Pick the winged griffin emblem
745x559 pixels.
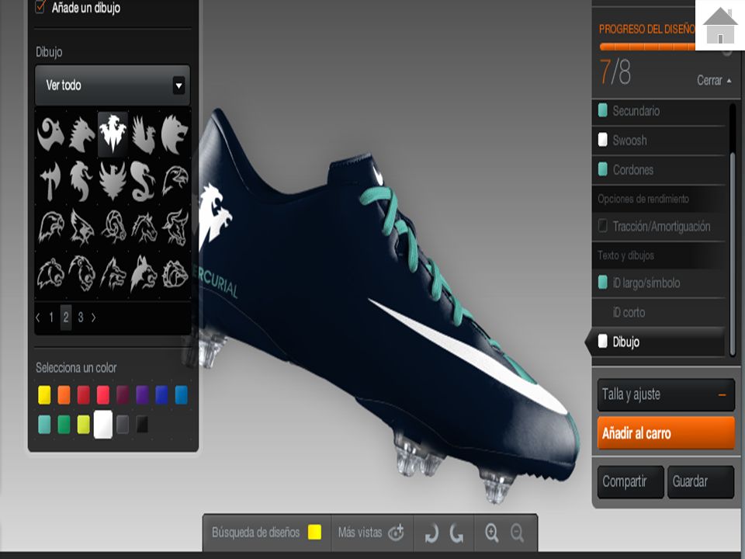tap(144, 134)
